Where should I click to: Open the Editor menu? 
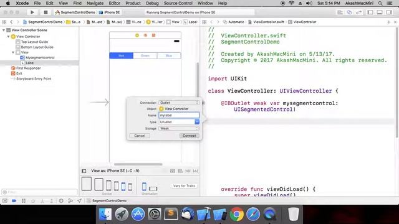point(114,3)
